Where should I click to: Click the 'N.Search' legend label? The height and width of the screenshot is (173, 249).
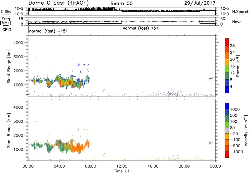pyautogui.click(x=241, y=12)
